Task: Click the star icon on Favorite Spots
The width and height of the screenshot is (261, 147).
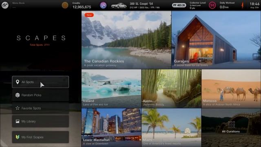Action: point(18,108)
